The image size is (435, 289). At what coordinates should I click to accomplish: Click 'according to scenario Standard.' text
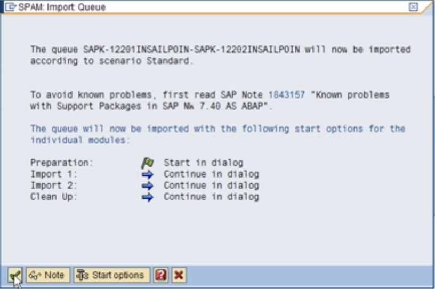click(112, 61)
